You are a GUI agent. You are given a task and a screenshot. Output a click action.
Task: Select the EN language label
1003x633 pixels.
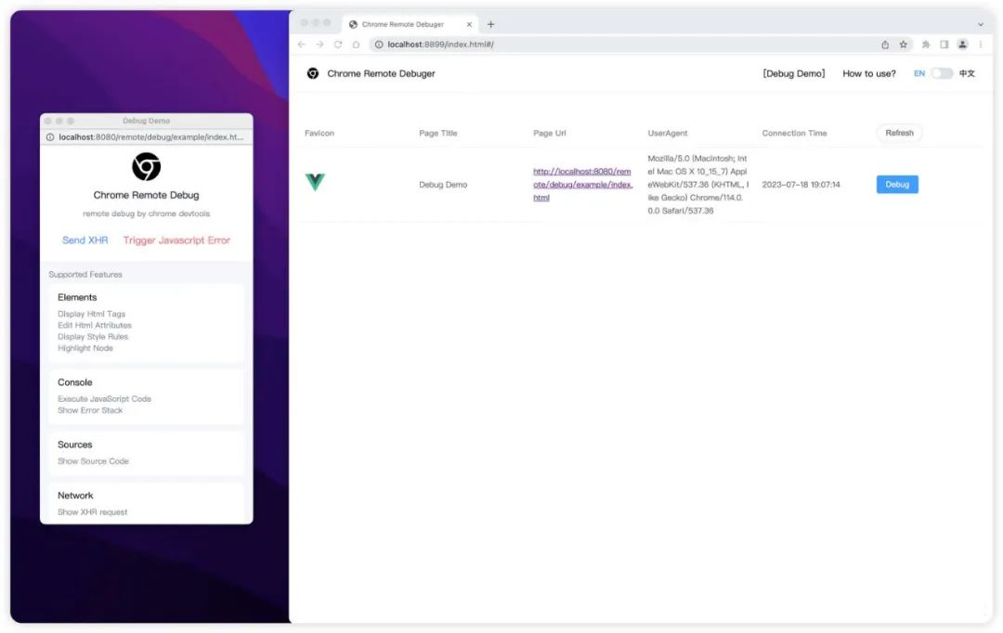[919, 73]
